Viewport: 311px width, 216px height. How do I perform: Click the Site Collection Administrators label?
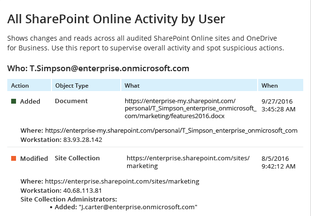[69, 199]
